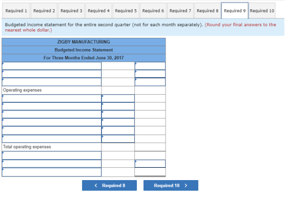Switch to the Required 2 tab
This screenshot has width=287, height=198.
tap(44, 11)
